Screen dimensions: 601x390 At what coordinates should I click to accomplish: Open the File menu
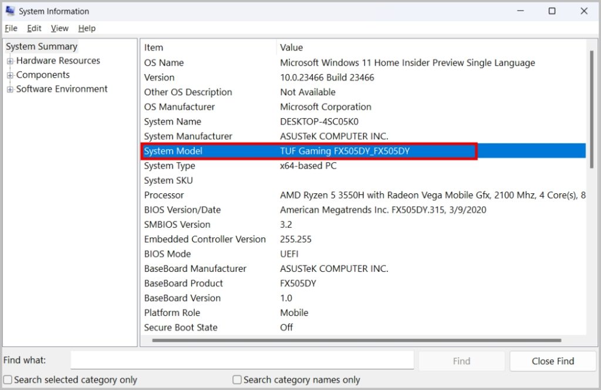(11, 28)
